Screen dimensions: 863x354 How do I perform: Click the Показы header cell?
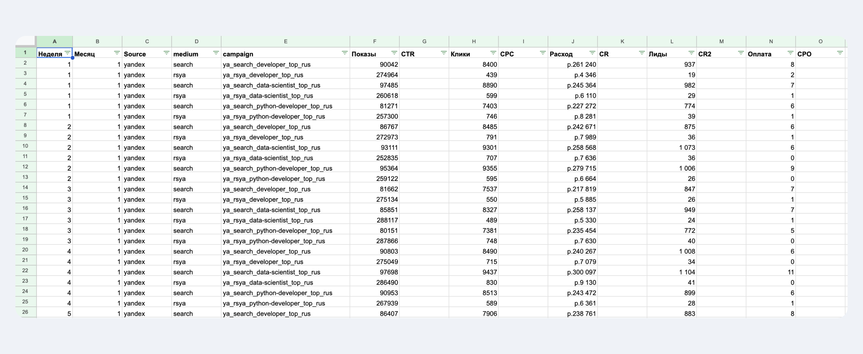tap(375, 53)
